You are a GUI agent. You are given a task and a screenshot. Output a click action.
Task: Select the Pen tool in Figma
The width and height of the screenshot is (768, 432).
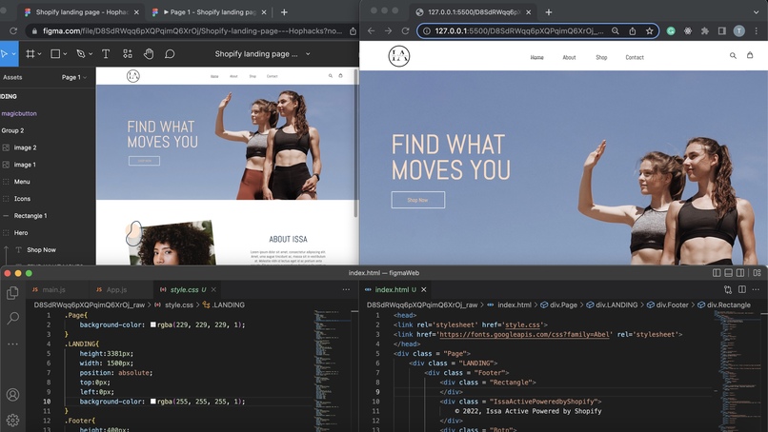tap(81, 54)
